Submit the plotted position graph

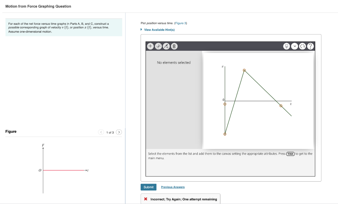[x=149, y=187]
